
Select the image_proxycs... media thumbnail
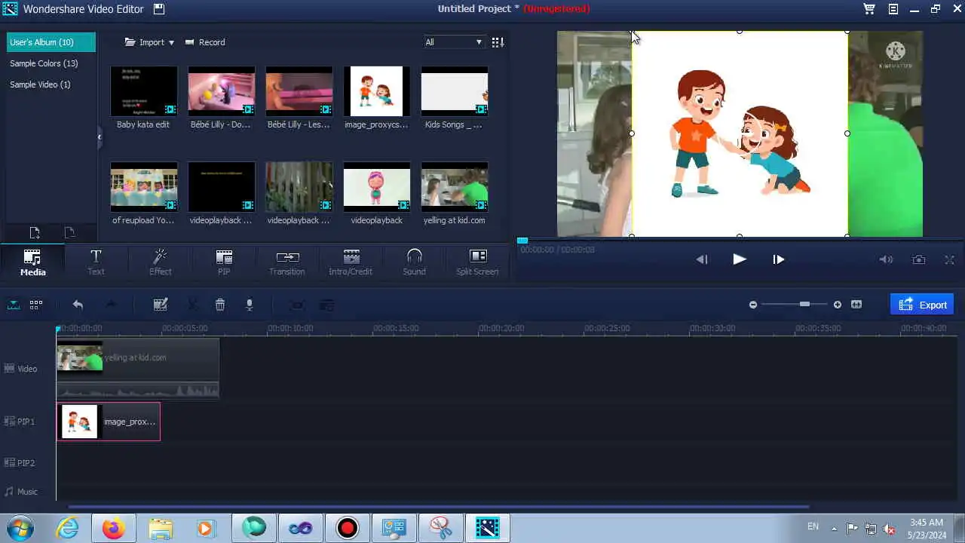tap(376, 91)
